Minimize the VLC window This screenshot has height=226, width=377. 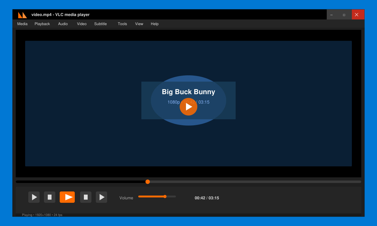pyautogui.click(x=331, y=15)
